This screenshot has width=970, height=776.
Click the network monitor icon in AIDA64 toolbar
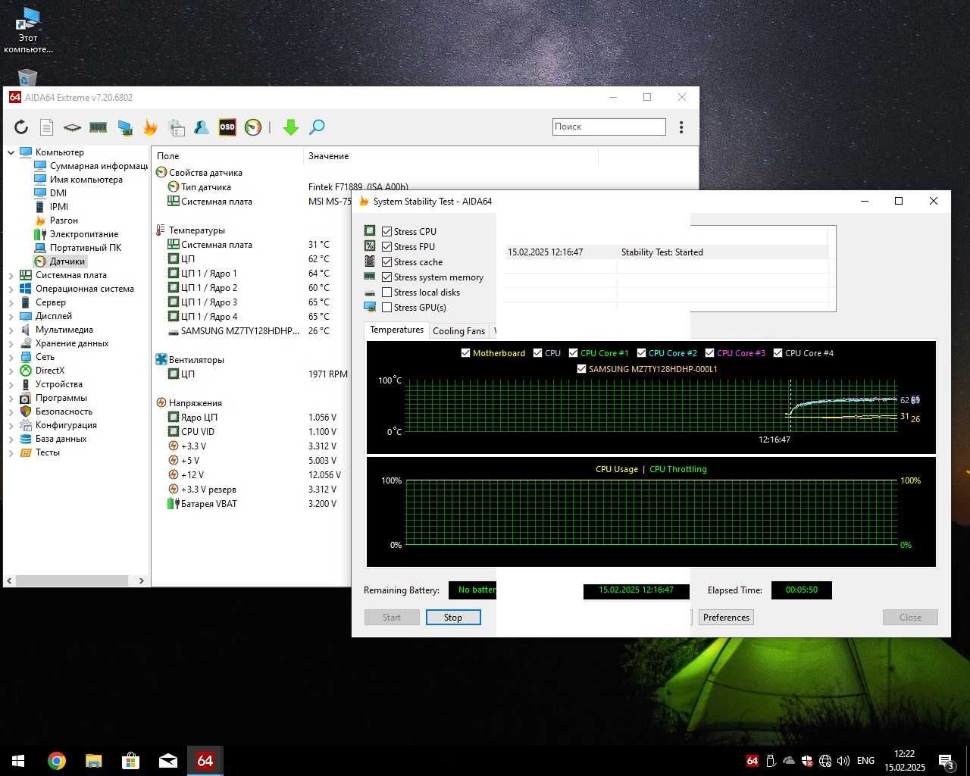tap(124, 127)
